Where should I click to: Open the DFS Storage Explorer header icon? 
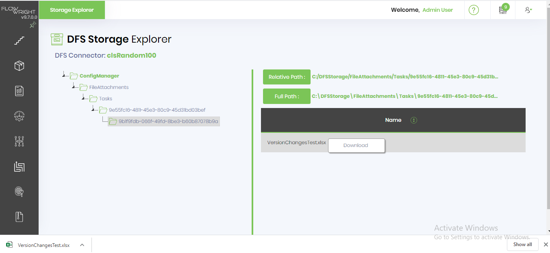57,39
